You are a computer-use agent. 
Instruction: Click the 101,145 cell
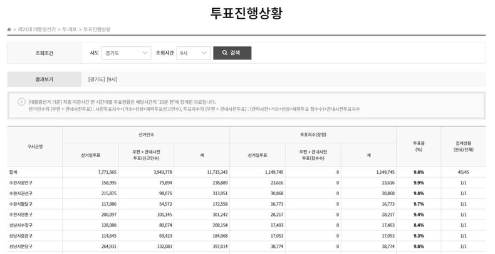tap(164, 215)
